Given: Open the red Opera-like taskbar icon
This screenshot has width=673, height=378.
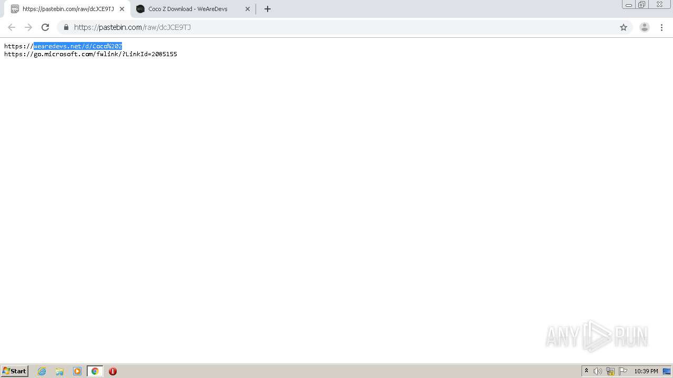Looking at the screenshot, I should point(113,371).
